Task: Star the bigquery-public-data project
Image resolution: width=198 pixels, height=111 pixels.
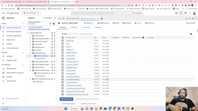Action: [x=52, y=33]
